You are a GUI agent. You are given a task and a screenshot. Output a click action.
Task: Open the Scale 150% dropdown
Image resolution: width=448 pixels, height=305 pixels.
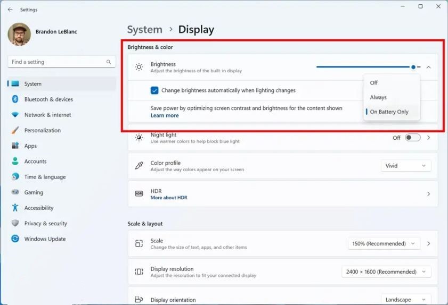(384, 244)
